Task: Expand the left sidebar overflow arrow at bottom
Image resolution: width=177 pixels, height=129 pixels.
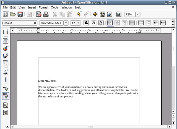Action: point(7,127)
